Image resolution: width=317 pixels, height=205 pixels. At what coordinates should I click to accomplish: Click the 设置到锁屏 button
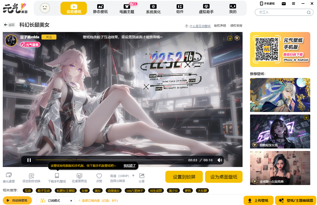(184, 177)
